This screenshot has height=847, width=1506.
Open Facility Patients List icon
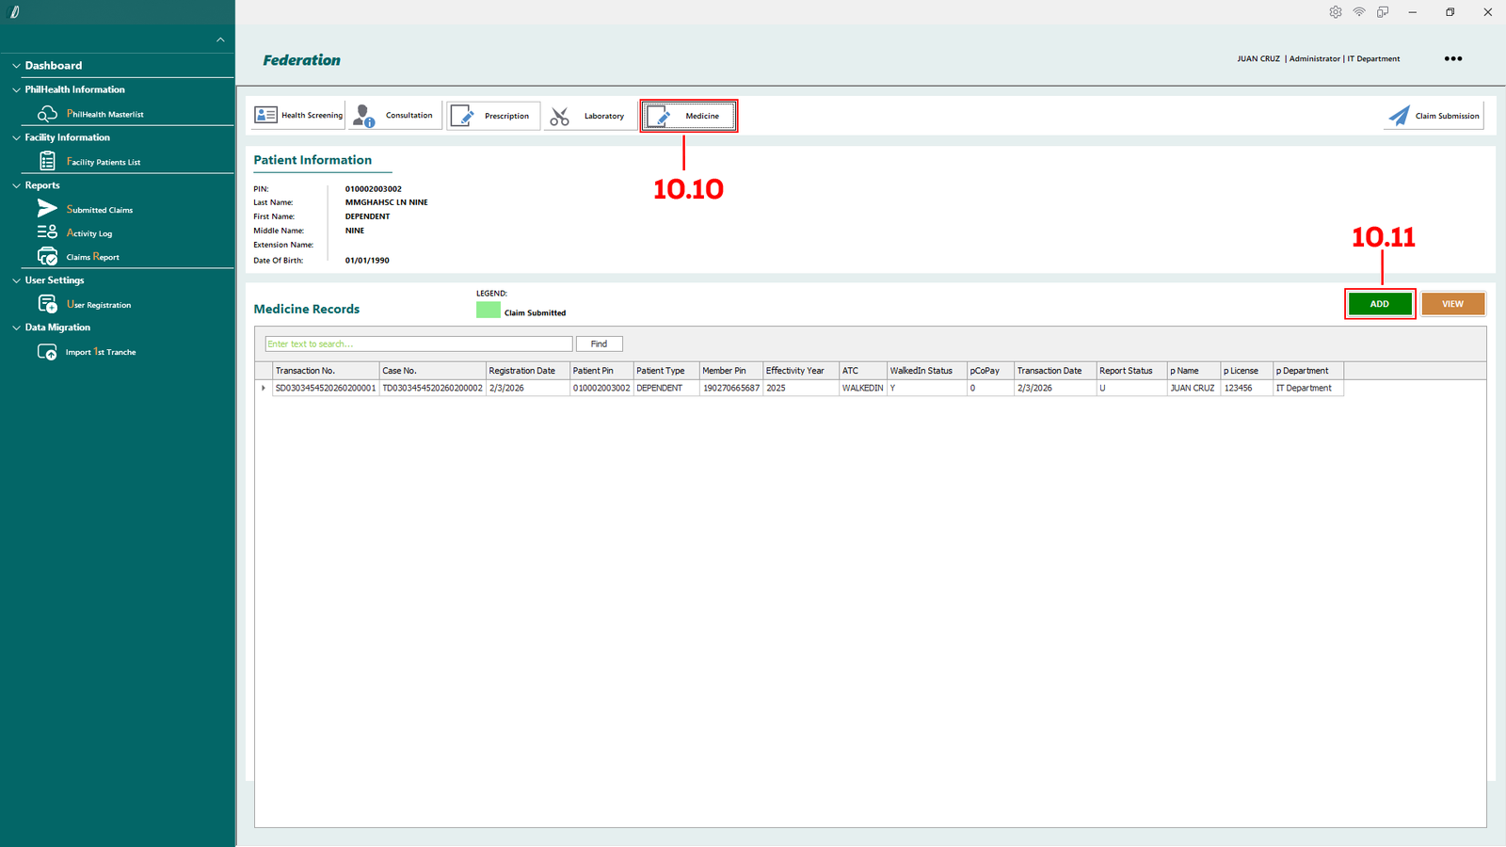point(47,162)
